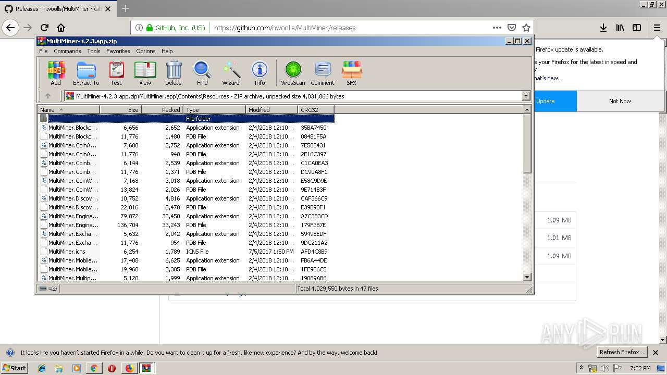Viewport: 667px width, 375px height.
Task: Click the Firefox Update button
Action: click(555, 101)
